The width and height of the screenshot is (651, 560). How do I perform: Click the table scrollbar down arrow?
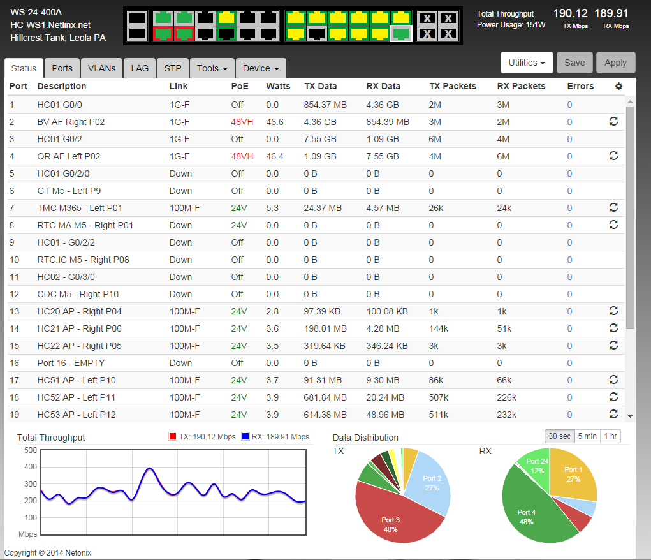[630, 416]
